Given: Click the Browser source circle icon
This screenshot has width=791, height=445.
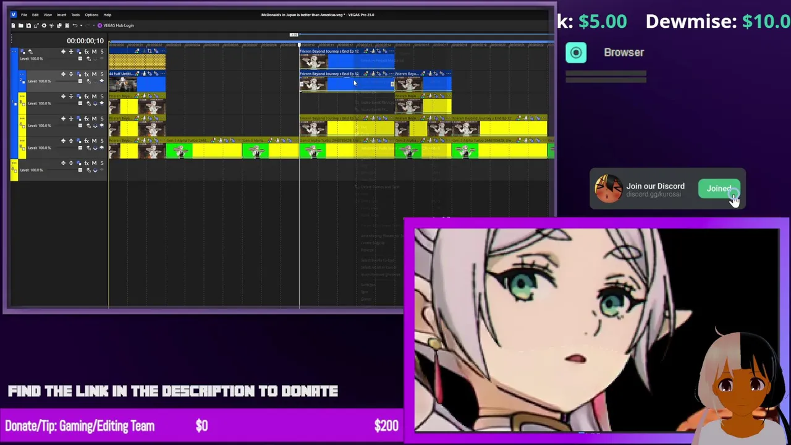Looking at the screenshot, I should pos(576,53).
